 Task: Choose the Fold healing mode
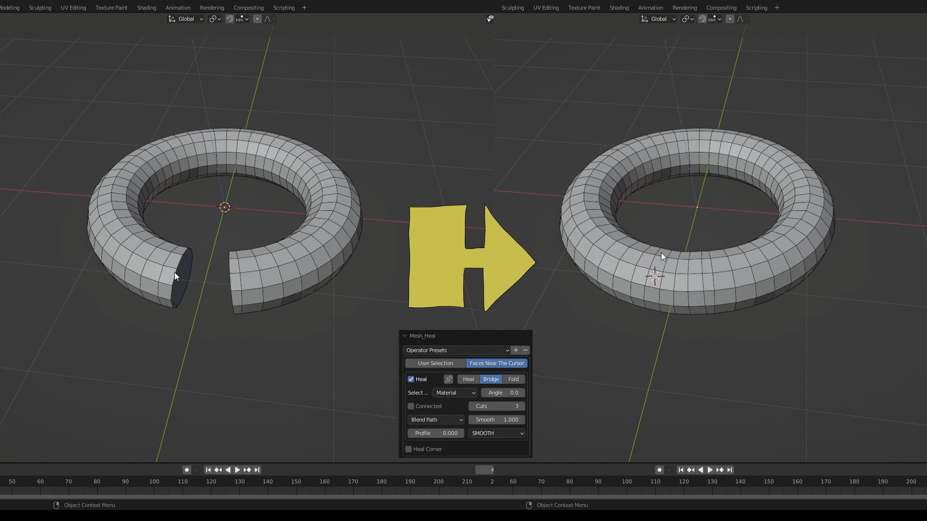tap(513, 379)
